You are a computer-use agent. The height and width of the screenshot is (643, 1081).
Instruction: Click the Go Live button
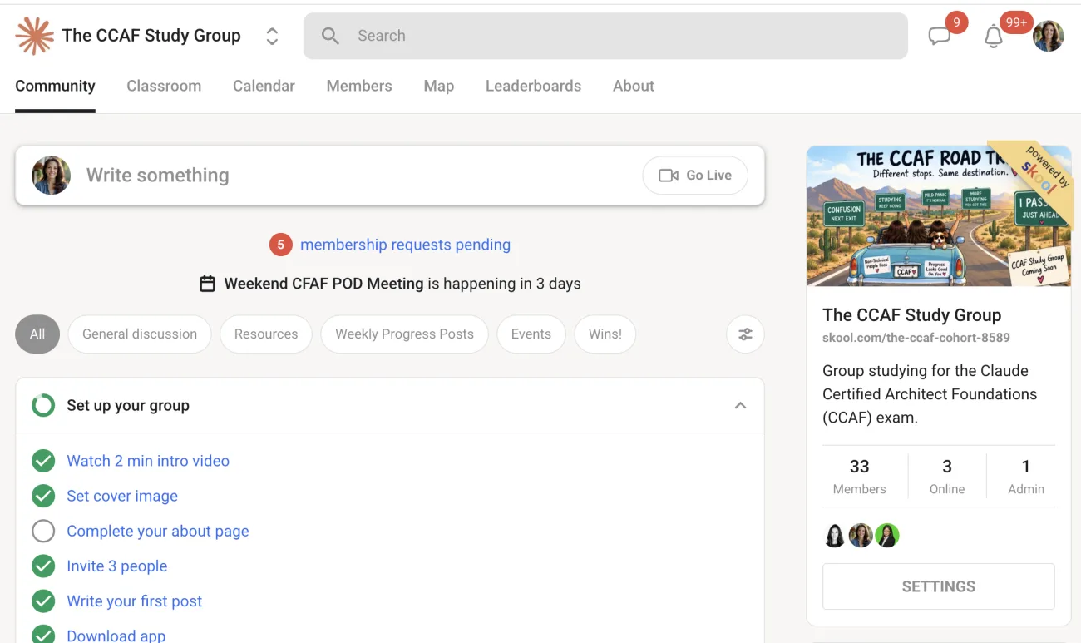(695, 176)
